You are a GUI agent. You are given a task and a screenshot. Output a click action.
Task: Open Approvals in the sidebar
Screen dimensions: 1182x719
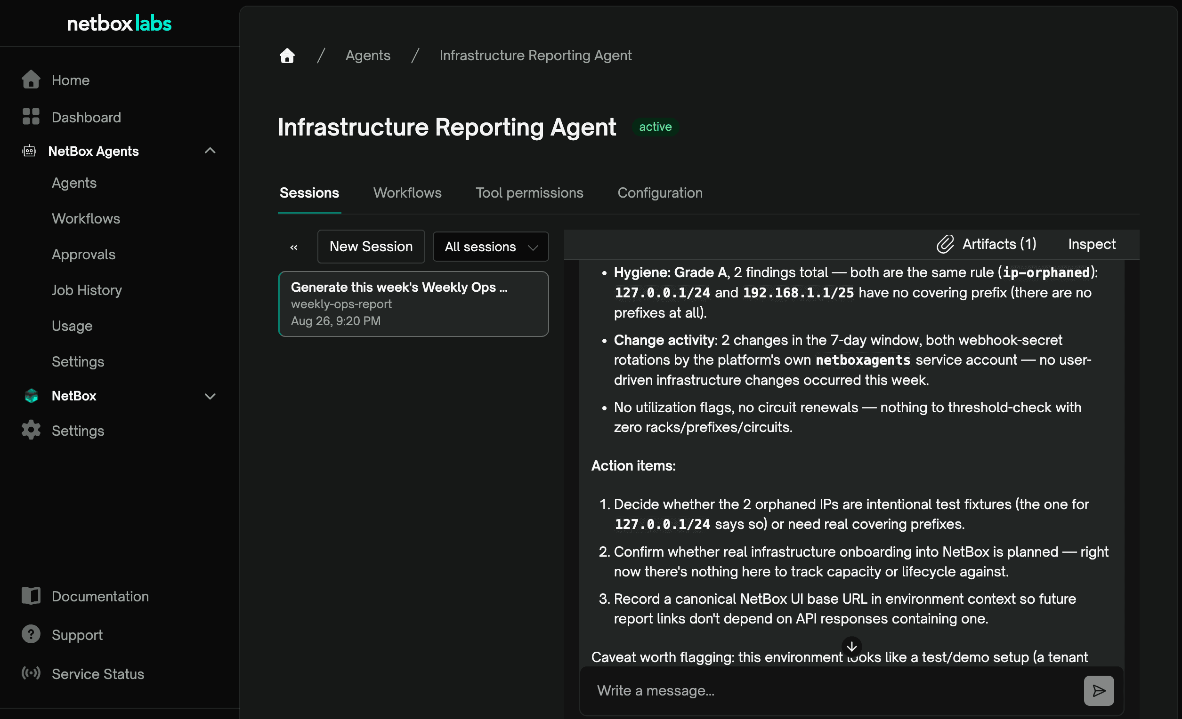point(83,255)
